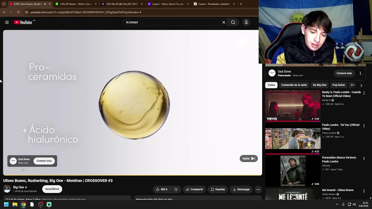Viewport: 372px width, 209px height.
Task: Open the tab search dropdown
Action: [4, 4]
